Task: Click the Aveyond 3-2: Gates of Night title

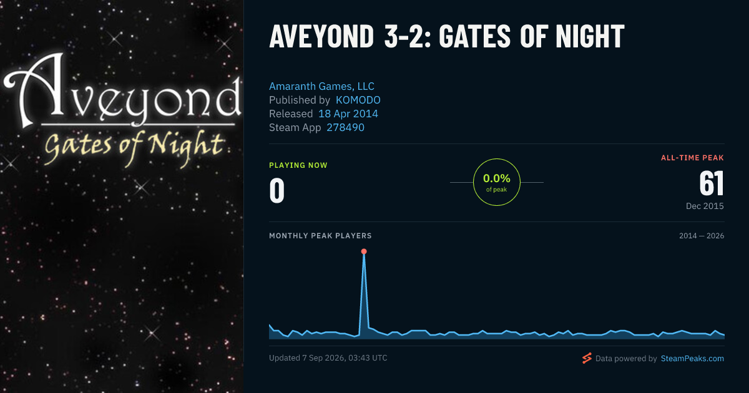Action: tap(446, 37)
